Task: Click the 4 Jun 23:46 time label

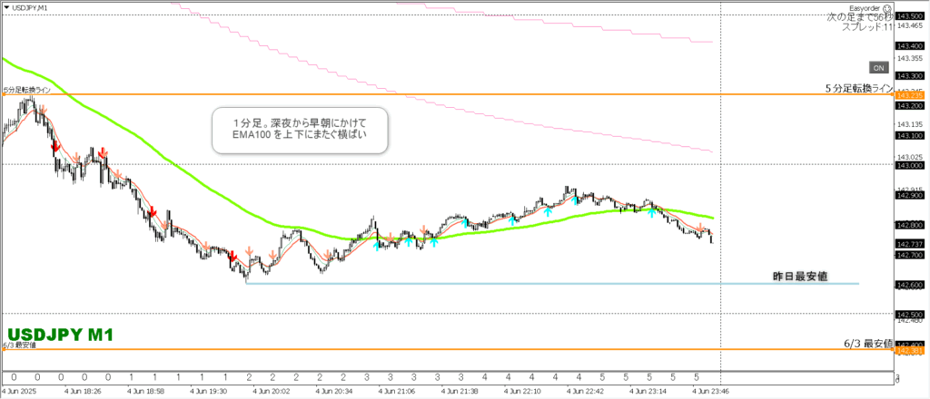Action: [709, 392]
